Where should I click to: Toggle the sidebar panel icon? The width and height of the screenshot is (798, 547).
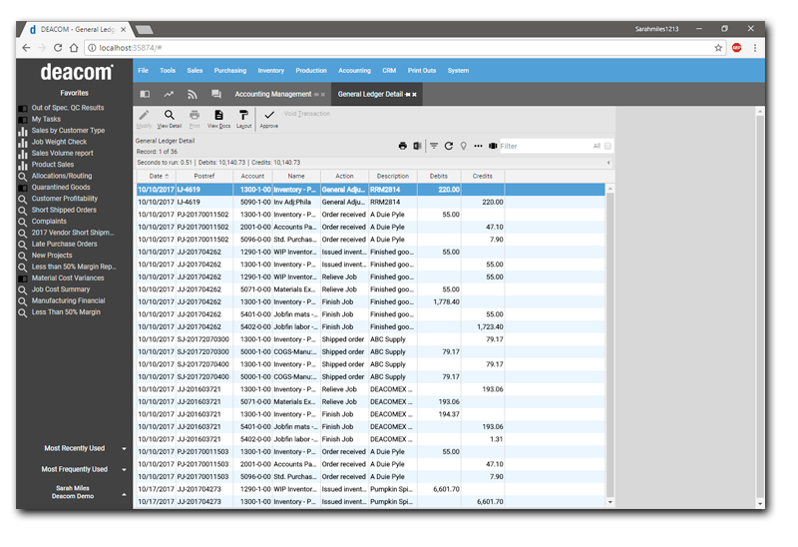pos(145,94)
